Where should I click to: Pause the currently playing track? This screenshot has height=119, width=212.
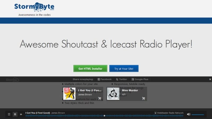coord(15,114)
